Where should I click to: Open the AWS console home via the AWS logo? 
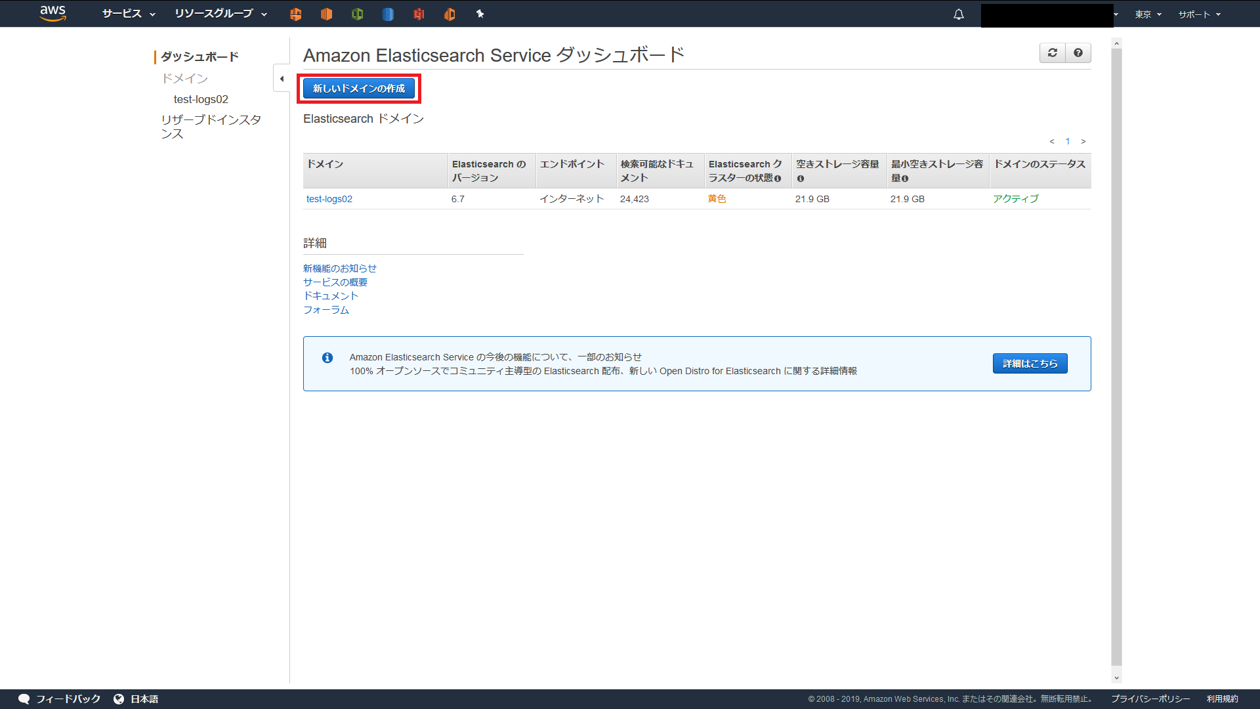coord(52,14)
